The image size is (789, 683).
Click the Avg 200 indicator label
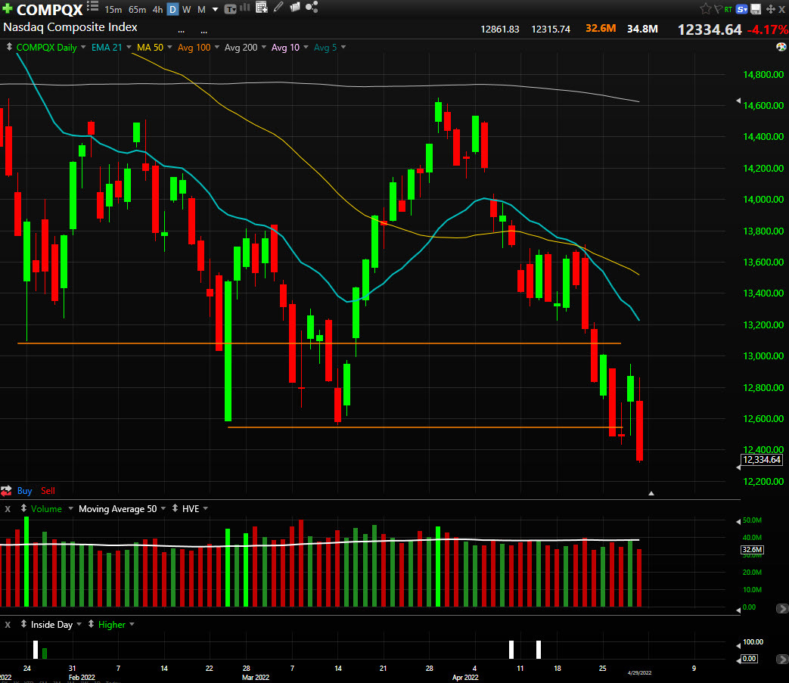point(241,48)
